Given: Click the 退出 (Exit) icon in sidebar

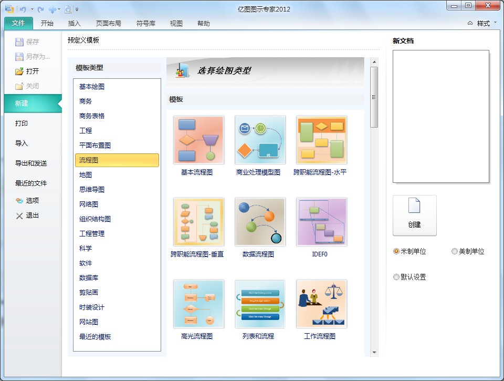Looking at the screenshot, I should [x=19, y=215].
